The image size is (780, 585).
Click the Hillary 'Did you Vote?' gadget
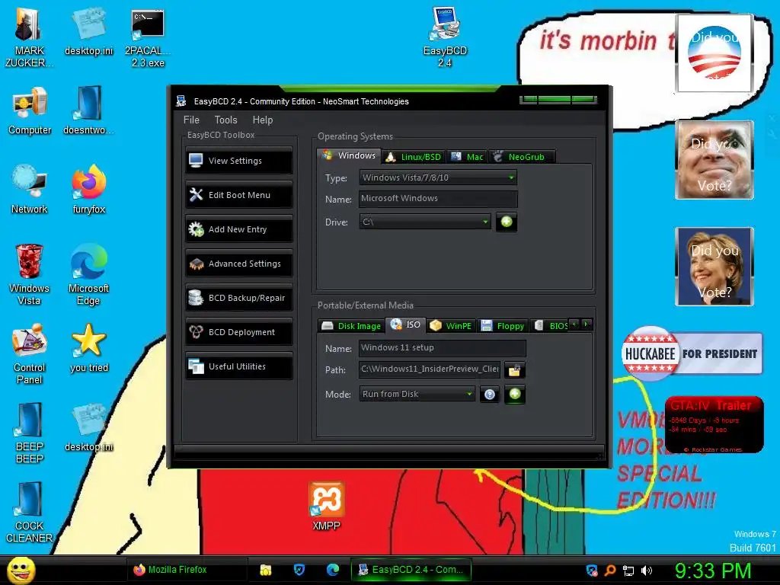pos(714,267)
